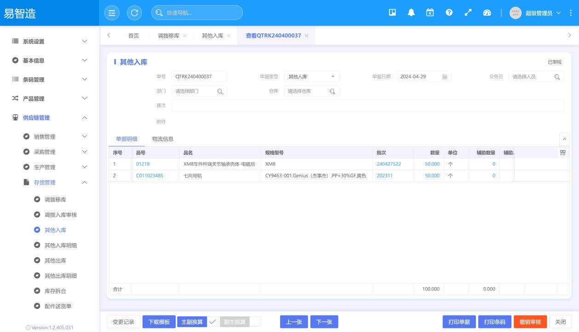The width and height of the screenshot is (579, 332).
Task: Open the help question mark icon
Action: click(449, 13)
